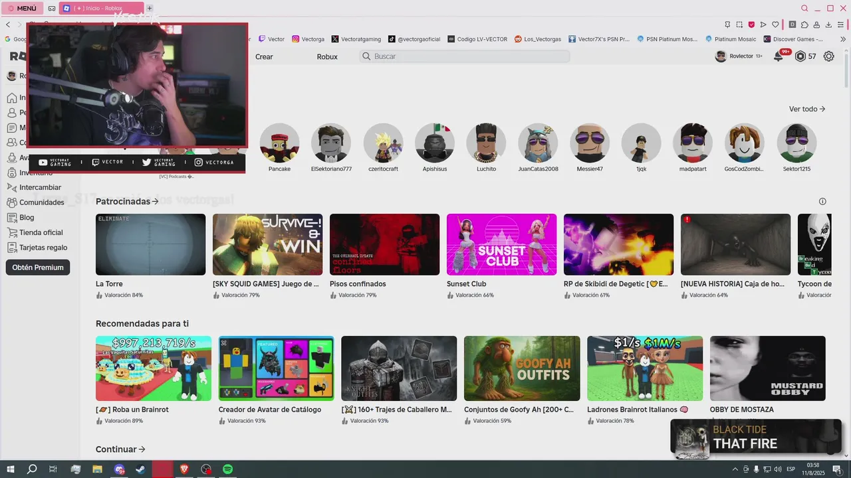
Task: Click the red Pocket shield icon
Action: pyautogui.click(x=751, y=25)
